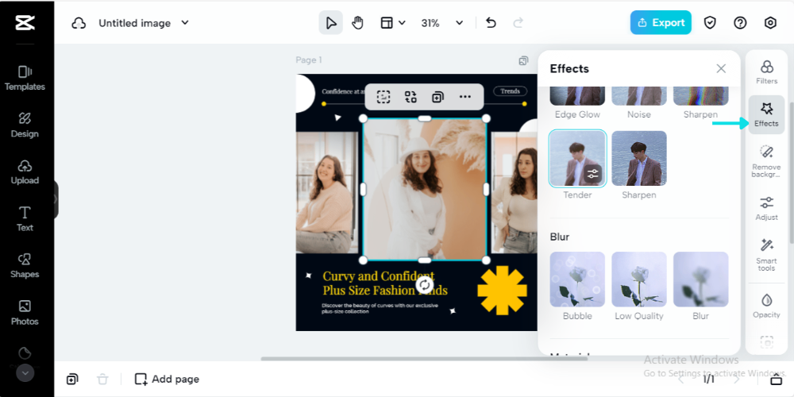Open the Remove background tool
The height and width of the screenshot is (397, 794).
coord(767,161)
